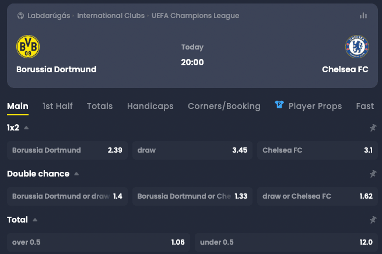Collapse the 1x2 market section
The image size is (382, 254).
coord(26,128)
